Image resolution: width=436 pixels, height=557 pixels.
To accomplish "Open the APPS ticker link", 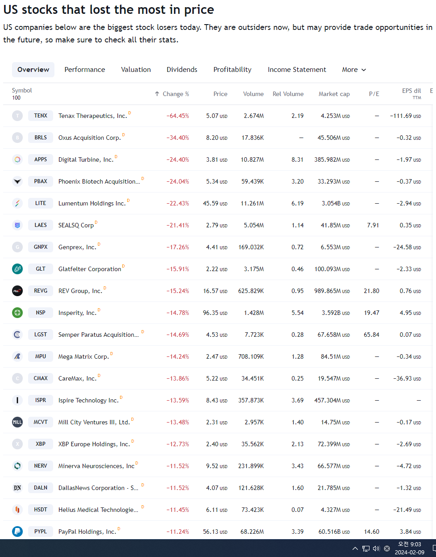I will pos(41,159).
